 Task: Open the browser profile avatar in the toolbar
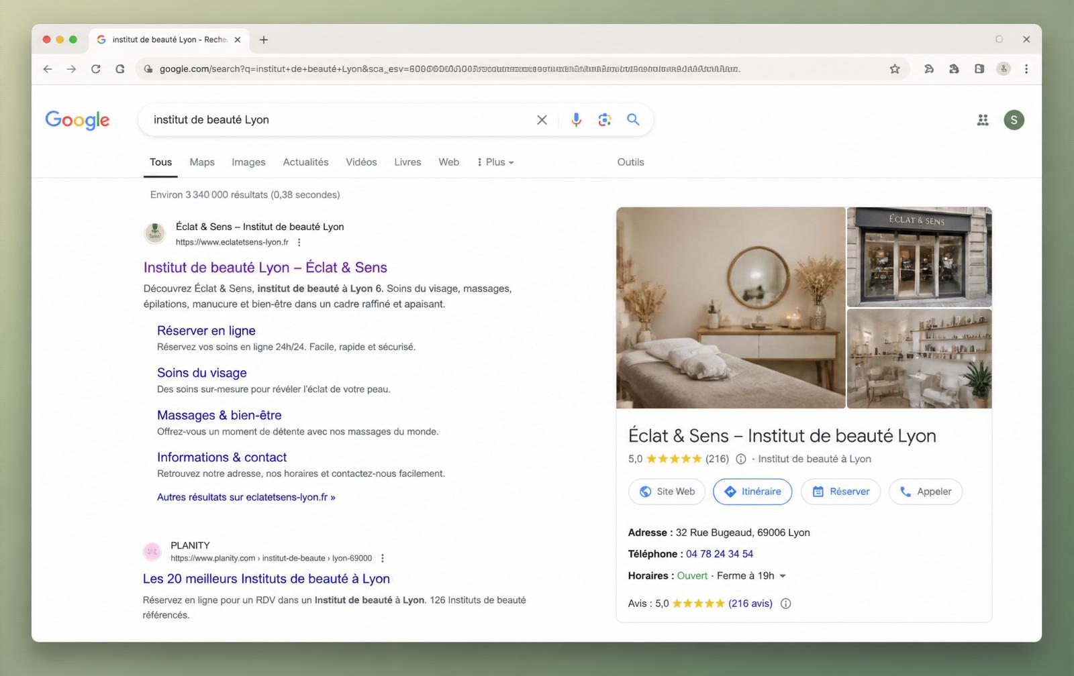pos(1003,69)
